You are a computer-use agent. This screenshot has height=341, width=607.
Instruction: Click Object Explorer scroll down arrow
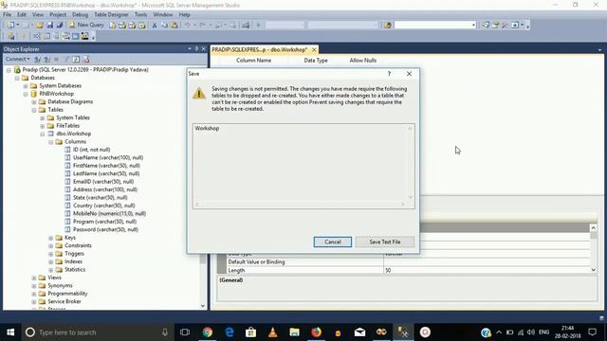point(203,306)
